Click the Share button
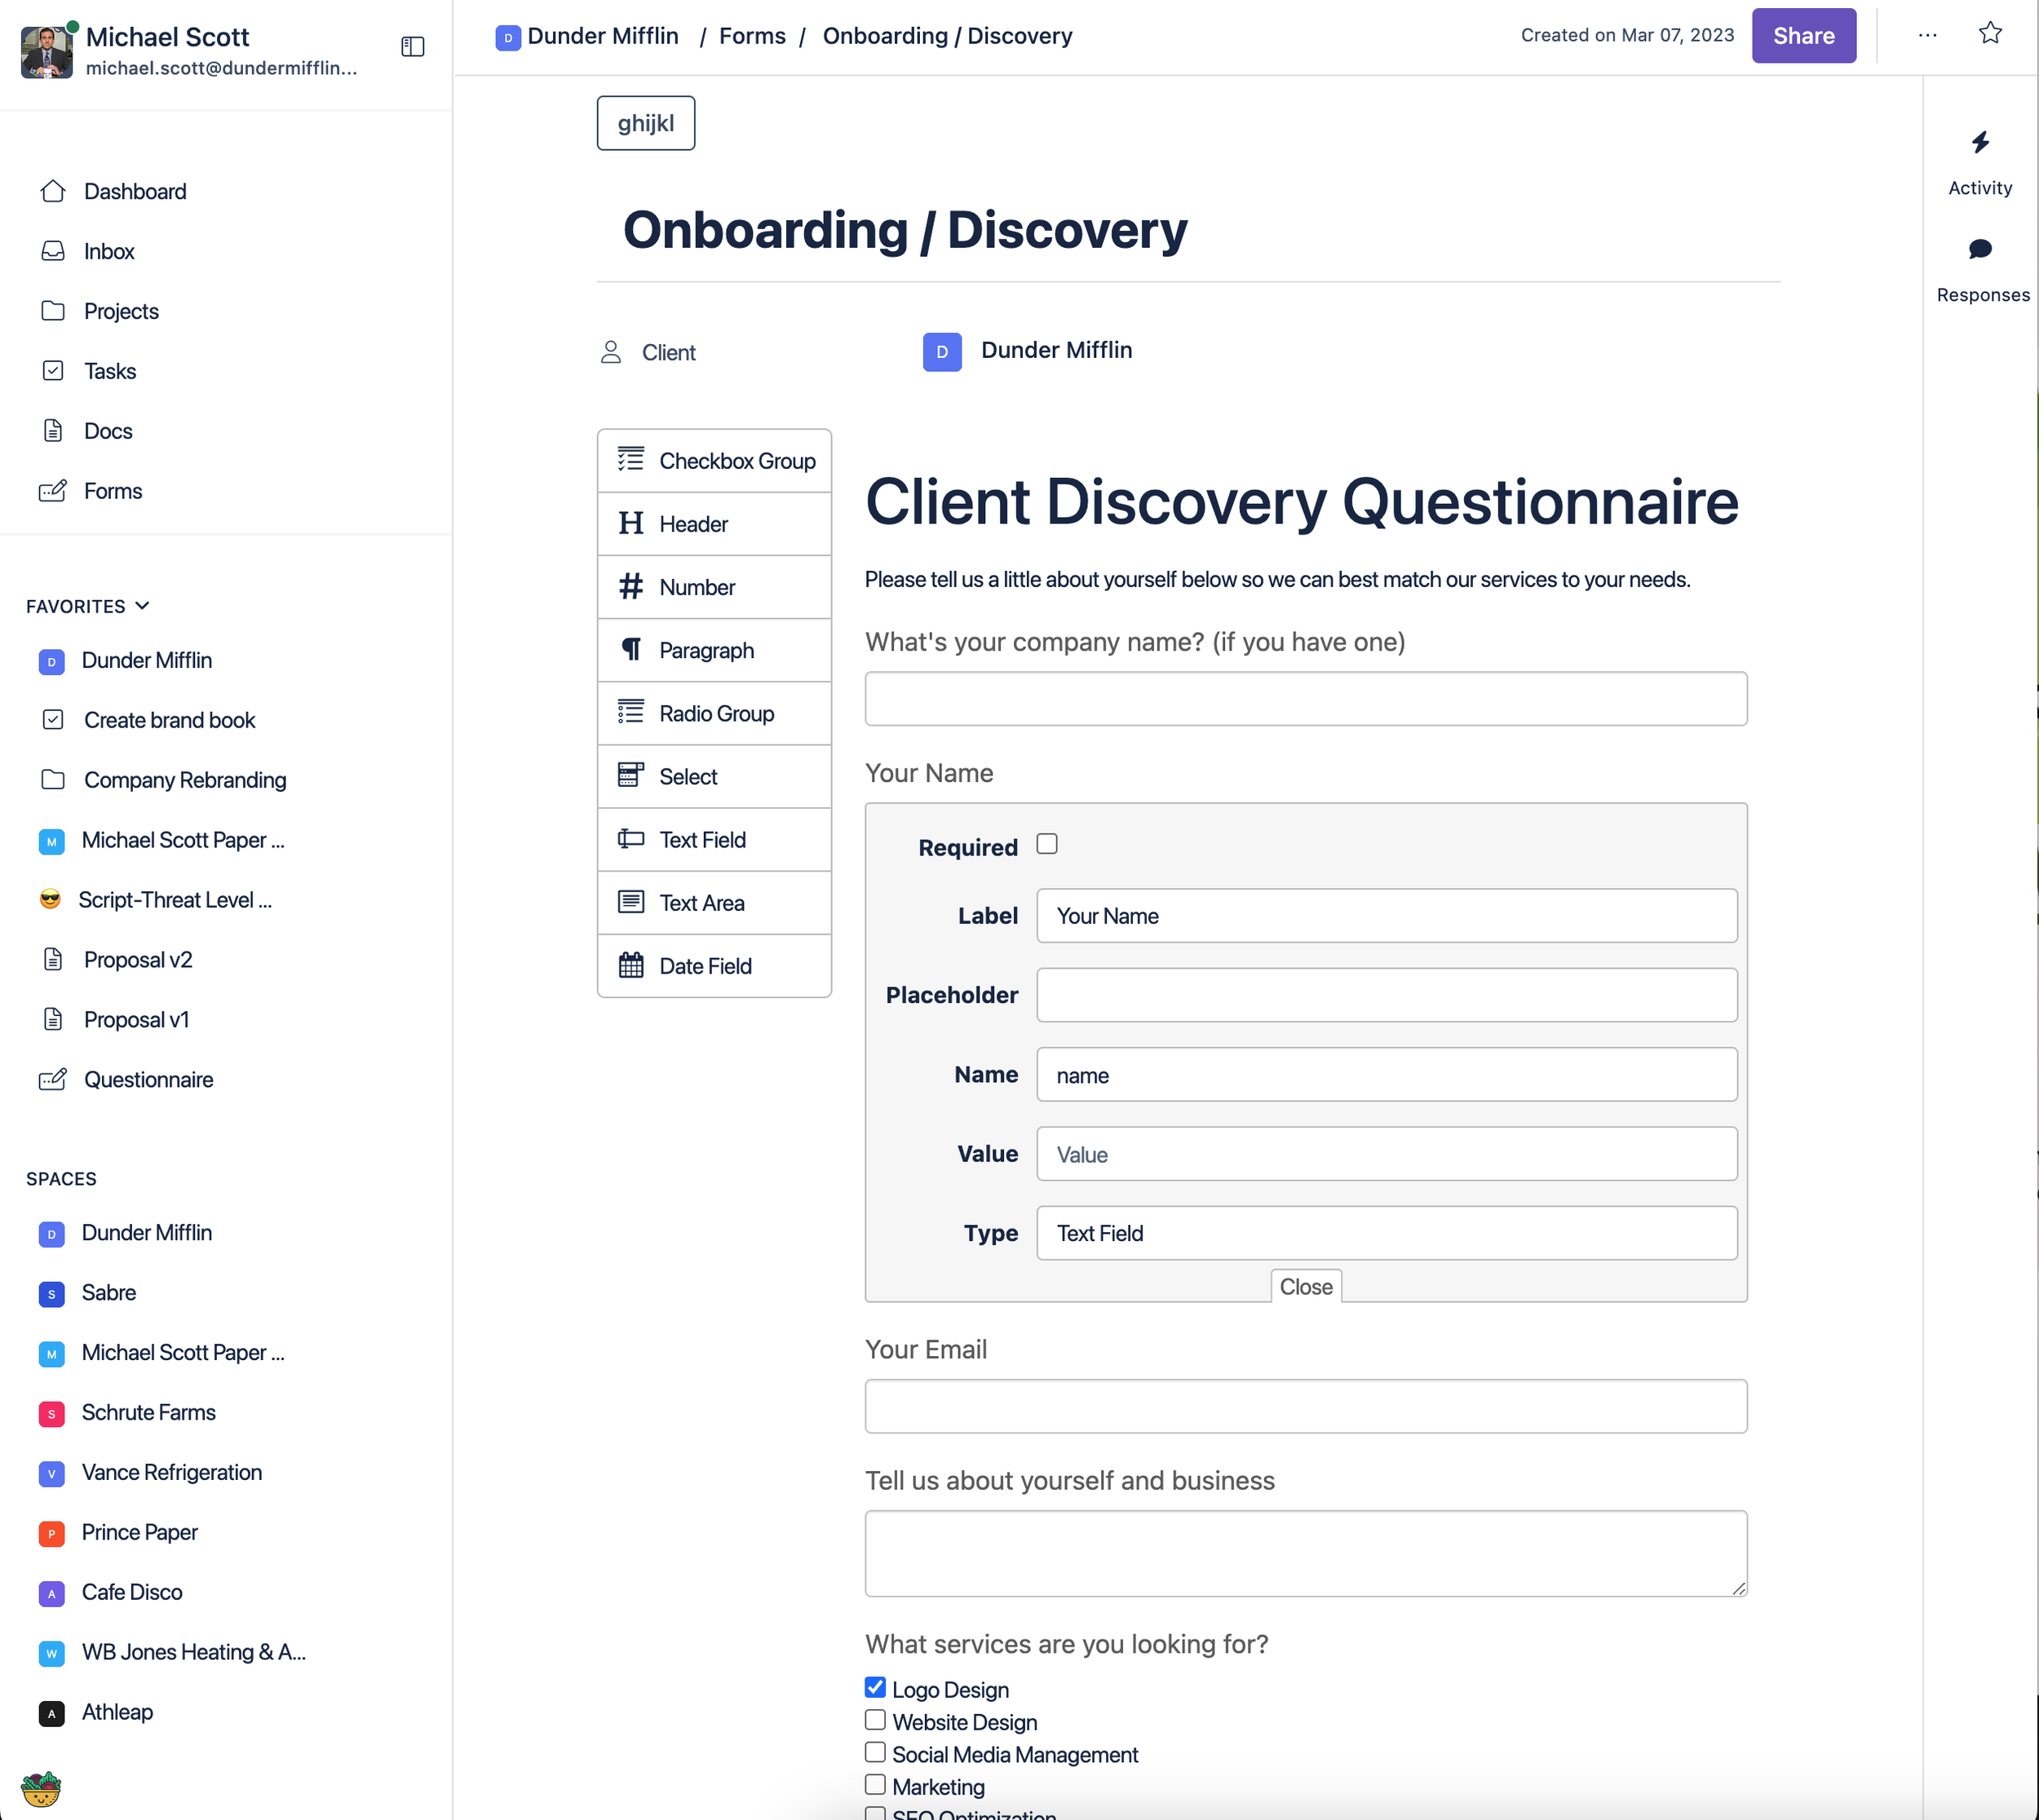The width and height of the screenshot is (2039, 1820). (1802, 36)
